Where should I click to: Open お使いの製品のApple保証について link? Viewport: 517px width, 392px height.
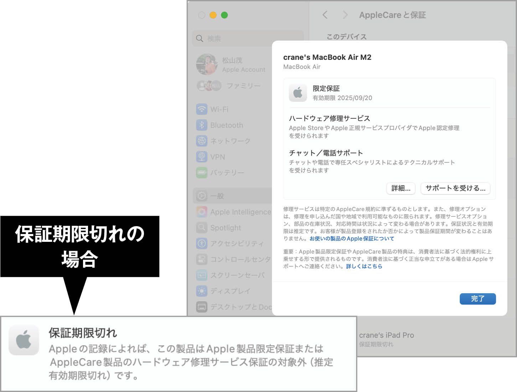[352, 238]
